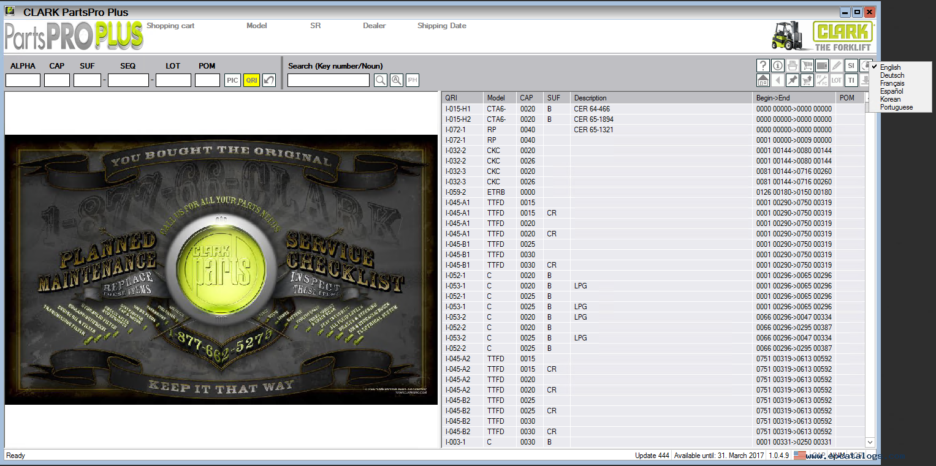Select row I-015-H1 CTA6-
This screenshot has height=466, width=936.
point(653,109)
